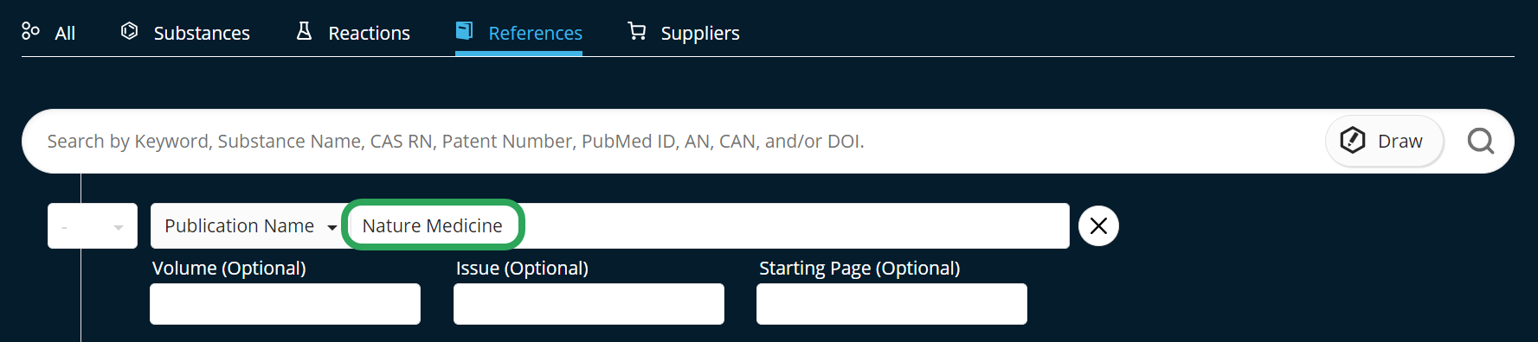Image resolution: width=1538 pixels, height=342 pixels.
Task: Click the Substances hexagon icon
Action: pos(129,31)
